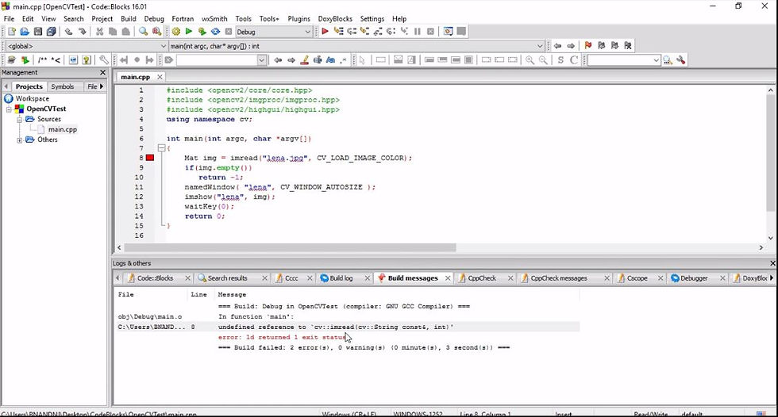This screenshot has width=778, height=417.
Task: Switch to the CppCheck messages tab
Action: tap(559, 277)
